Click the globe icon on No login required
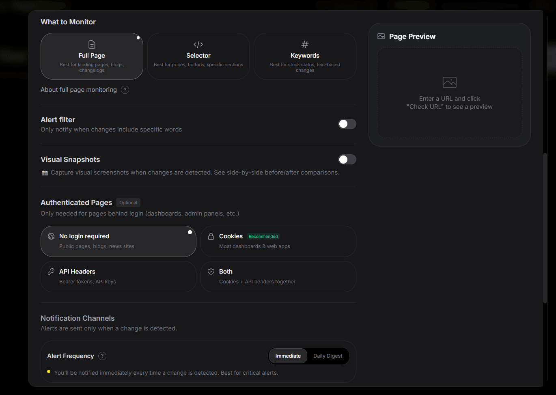This screenshot has height=395, width=556. [x=51, y=236]
